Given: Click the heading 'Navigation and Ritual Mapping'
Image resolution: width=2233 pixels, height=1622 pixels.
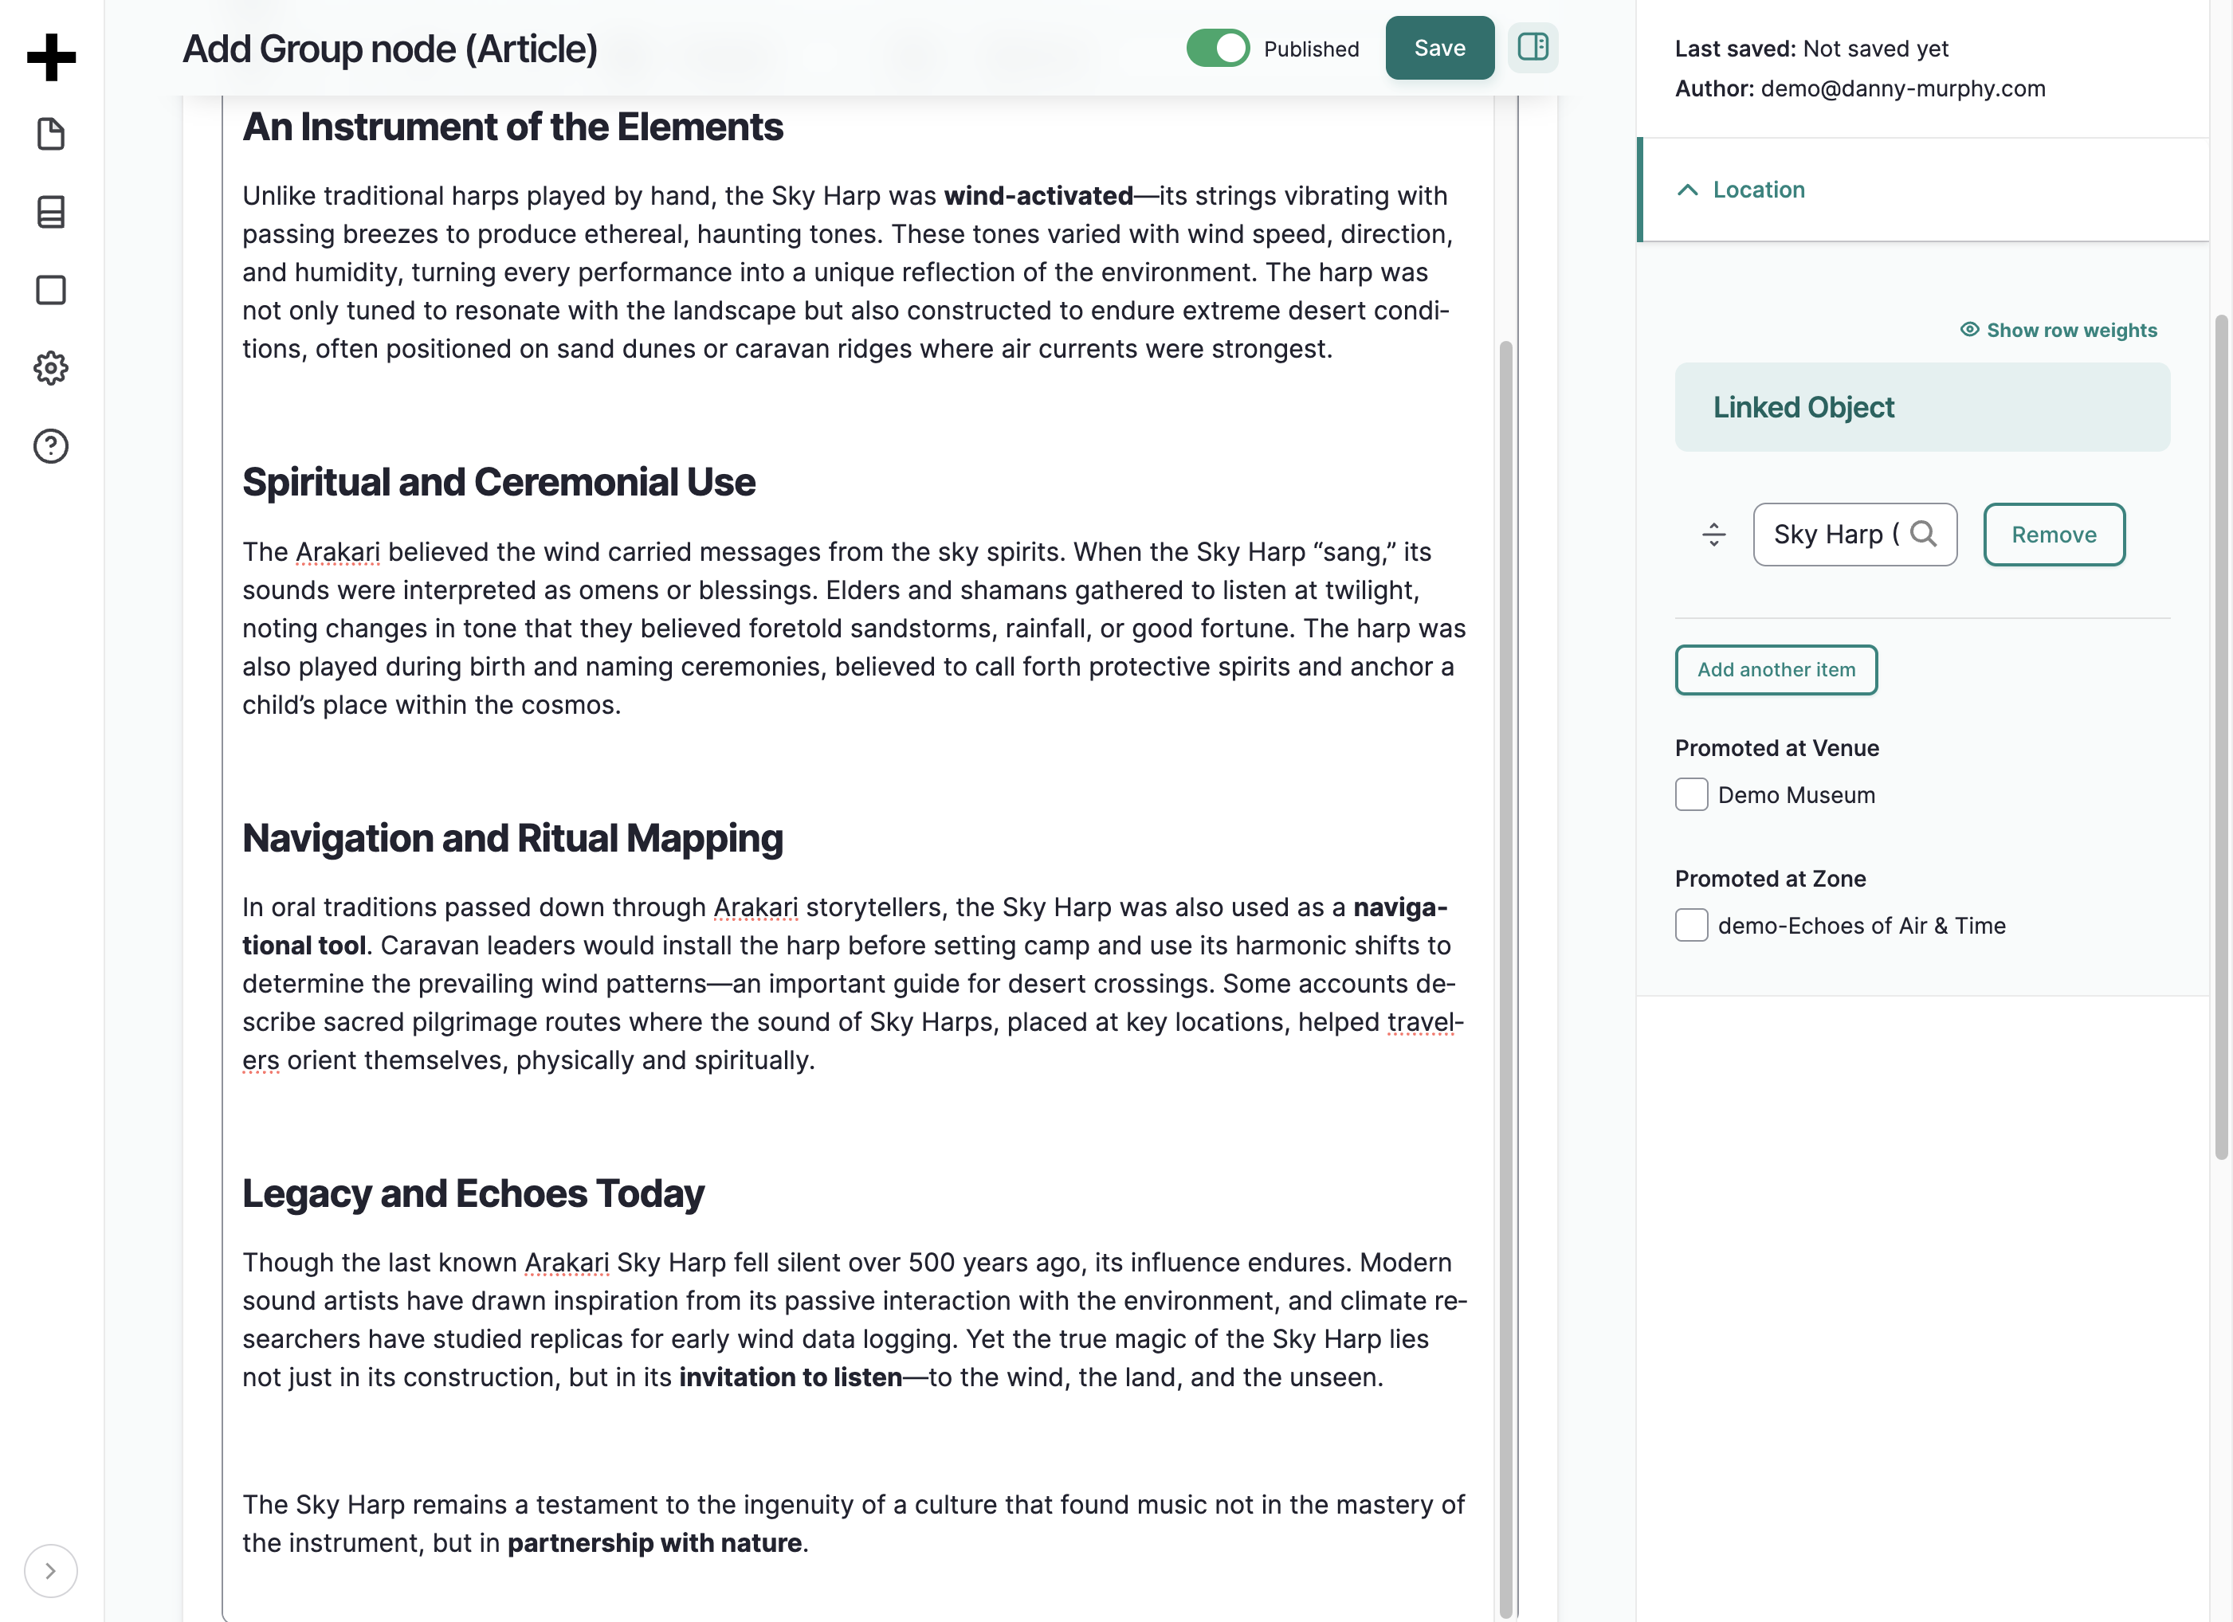Looking at the screenshot, I should pyautogui.click(x=513, y=839).
